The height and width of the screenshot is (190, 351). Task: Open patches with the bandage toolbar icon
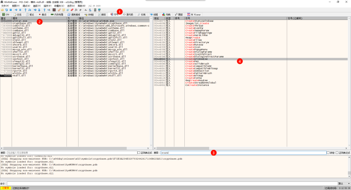pos(59,10)
